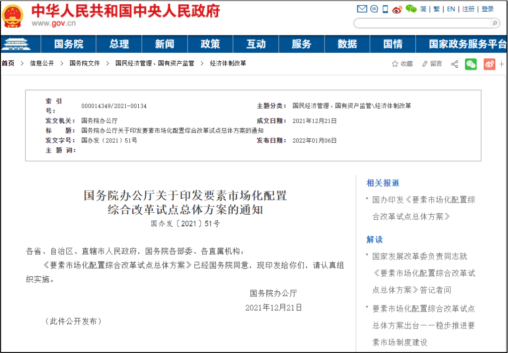Open the mobile client icon in the header
The width and height of the screenshot is (508, 353).
pyautogui.click(x=386, y=8)
